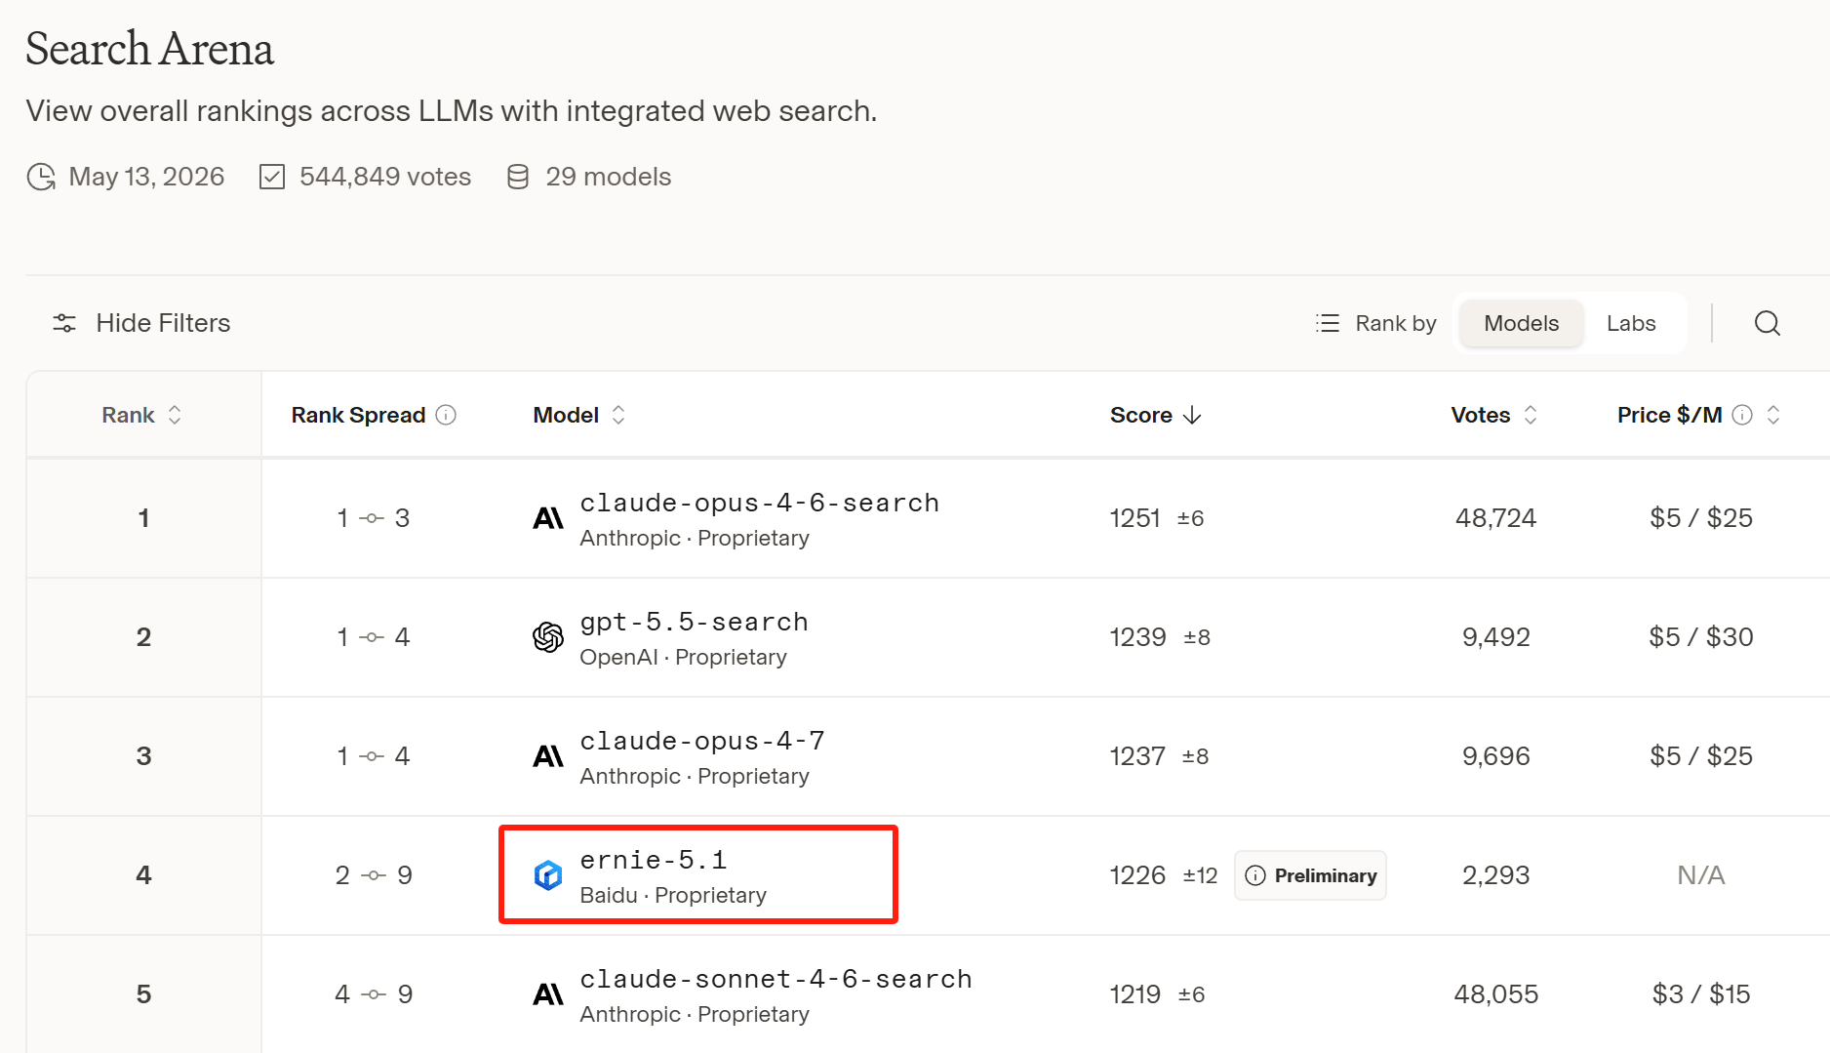
Task: Sort by Rank column chevrons
Action: pyautogui.click(x=175, y=415)
